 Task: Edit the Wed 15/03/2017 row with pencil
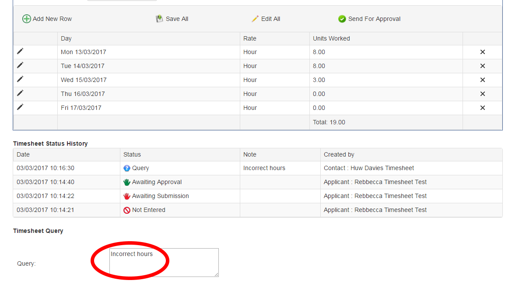point(20,79)
